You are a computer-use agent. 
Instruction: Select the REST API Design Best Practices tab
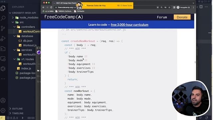(65, 3)
